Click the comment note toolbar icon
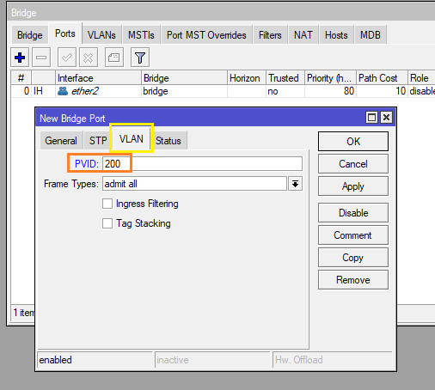The height and width of the screenshot is (390, 435). click(x=114, y=58)
